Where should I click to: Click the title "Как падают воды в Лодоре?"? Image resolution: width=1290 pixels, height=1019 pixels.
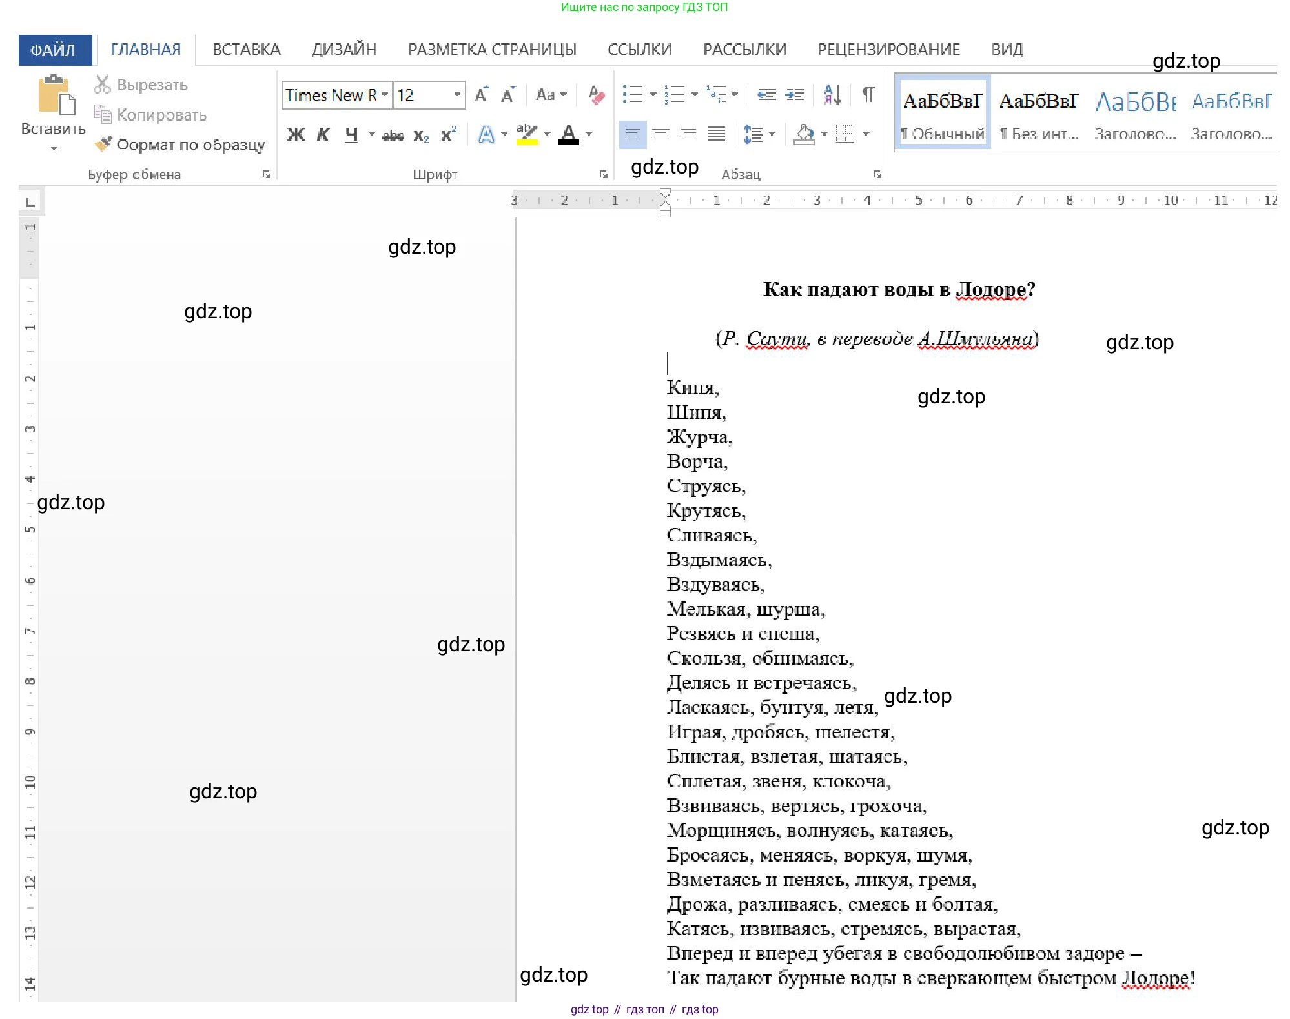[899, 289]
